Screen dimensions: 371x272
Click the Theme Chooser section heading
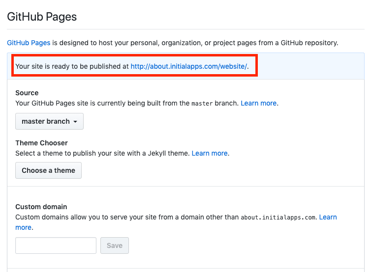pyautogui.click(x=42, y=143)
